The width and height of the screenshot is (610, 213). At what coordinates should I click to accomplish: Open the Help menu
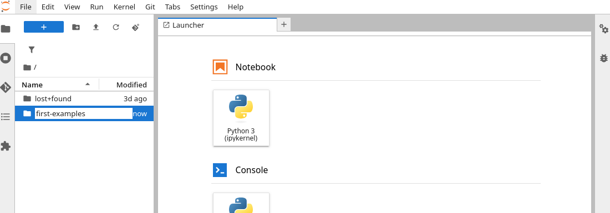tap(235, 7)
